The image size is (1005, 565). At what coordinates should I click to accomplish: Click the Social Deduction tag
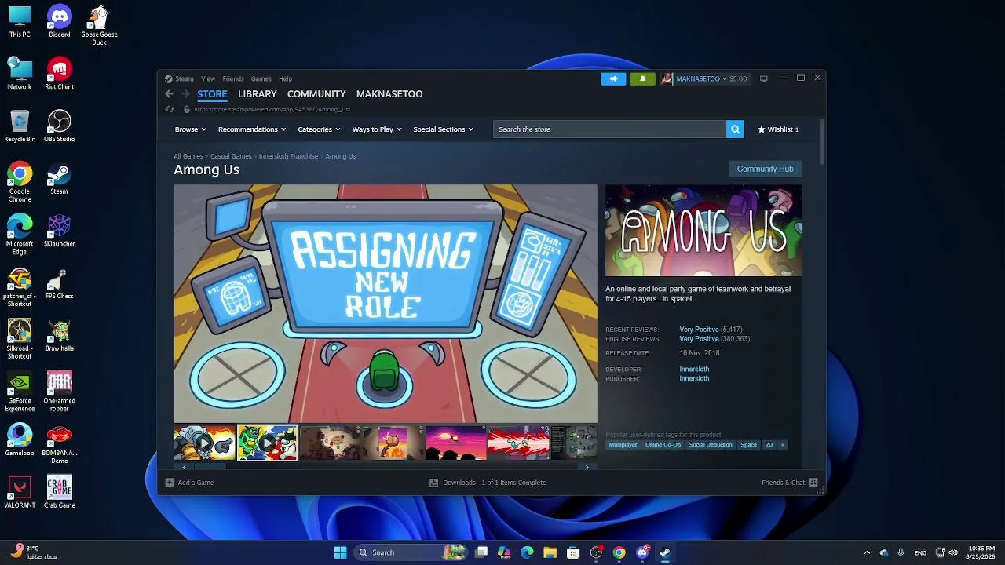711,445
